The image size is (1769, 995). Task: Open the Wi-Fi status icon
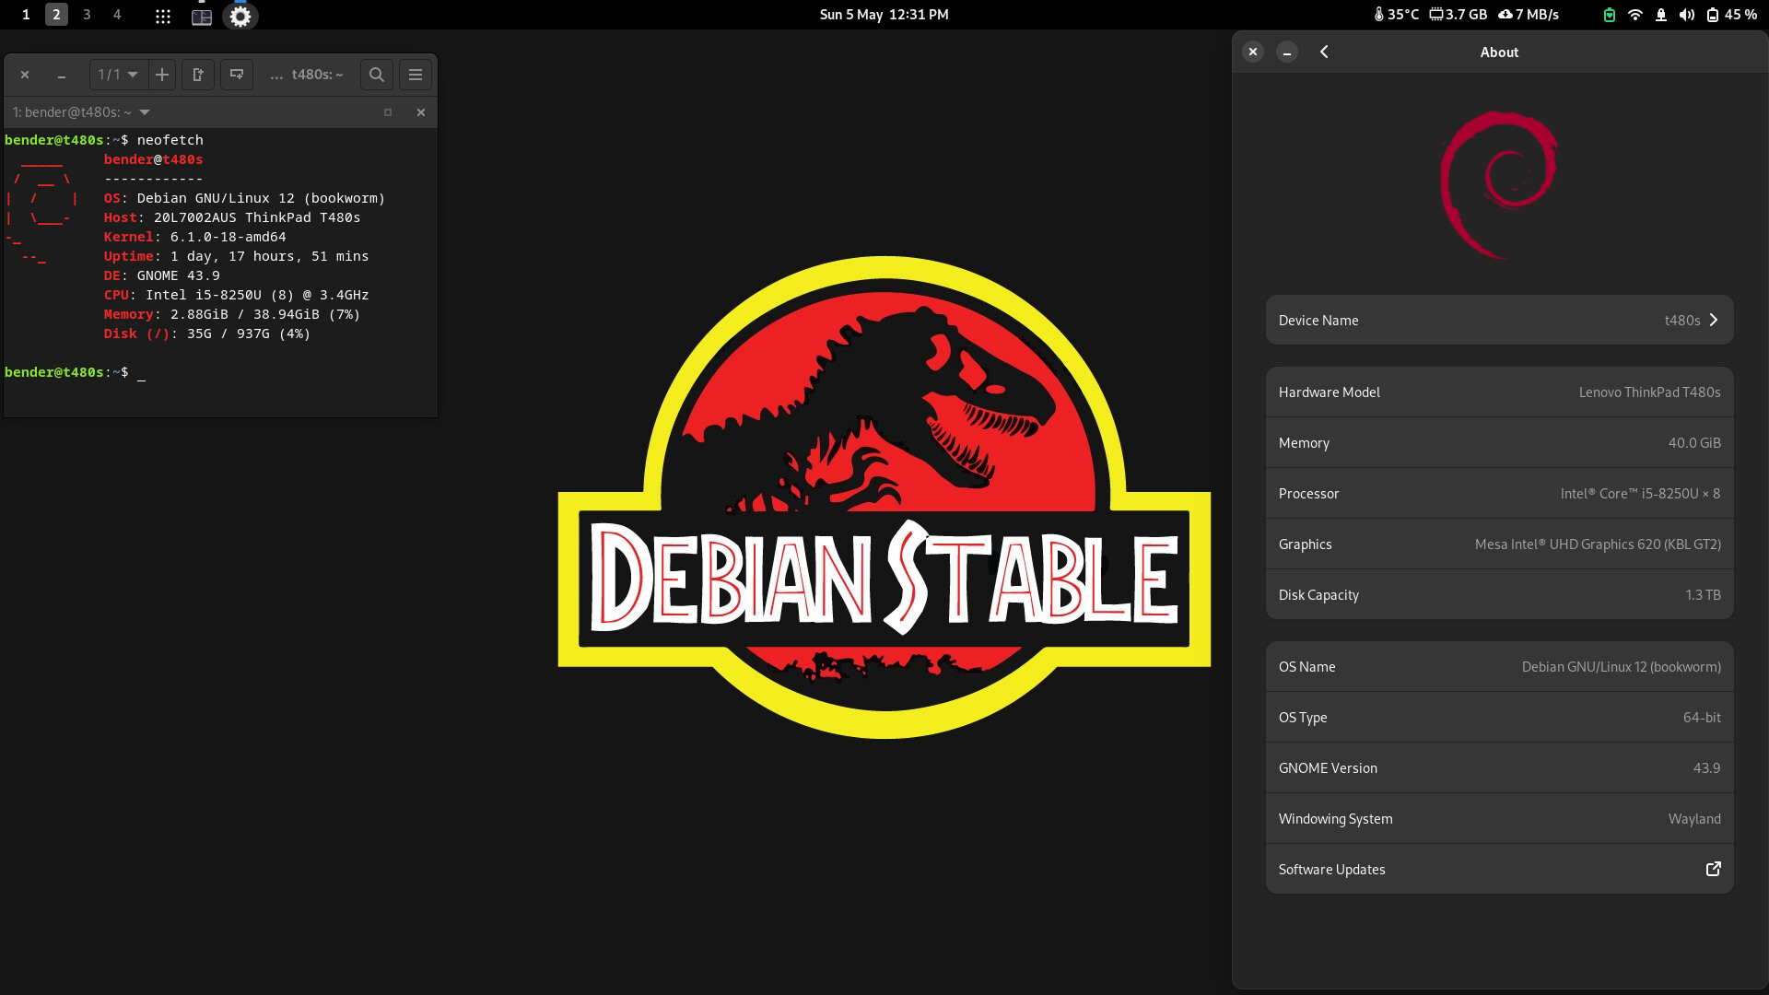[1635, 15]
